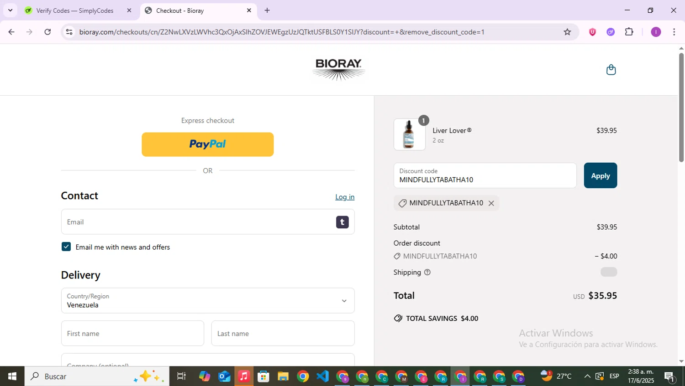Reload the checkout page
Screen dimensions: 685x386
click(47, 32)
